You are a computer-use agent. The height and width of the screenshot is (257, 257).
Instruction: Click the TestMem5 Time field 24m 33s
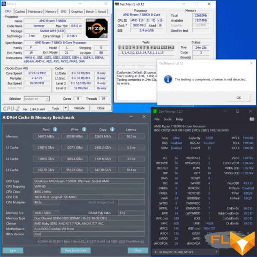[x=201, y=47]
